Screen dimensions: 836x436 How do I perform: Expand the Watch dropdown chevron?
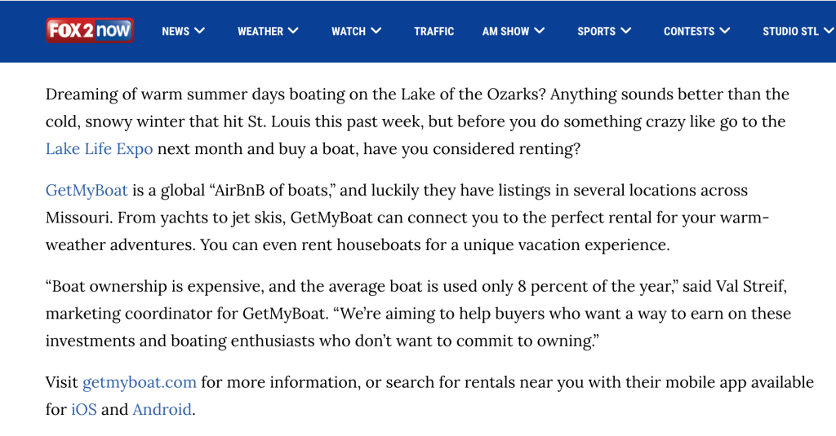(376, 31)
